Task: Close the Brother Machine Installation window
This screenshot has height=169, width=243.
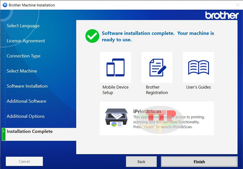Action: (x=238, y=5)
